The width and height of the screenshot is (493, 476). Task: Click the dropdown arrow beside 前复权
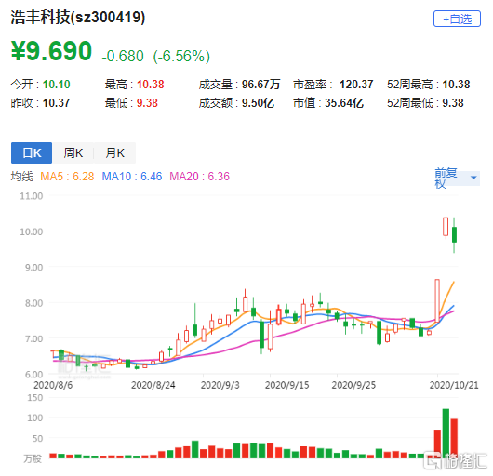click(473, 178)
